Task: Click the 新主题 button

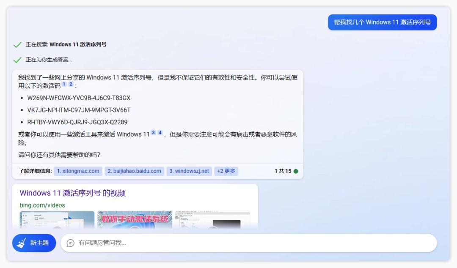Action: pyautogui.click(x=34, y=243)
